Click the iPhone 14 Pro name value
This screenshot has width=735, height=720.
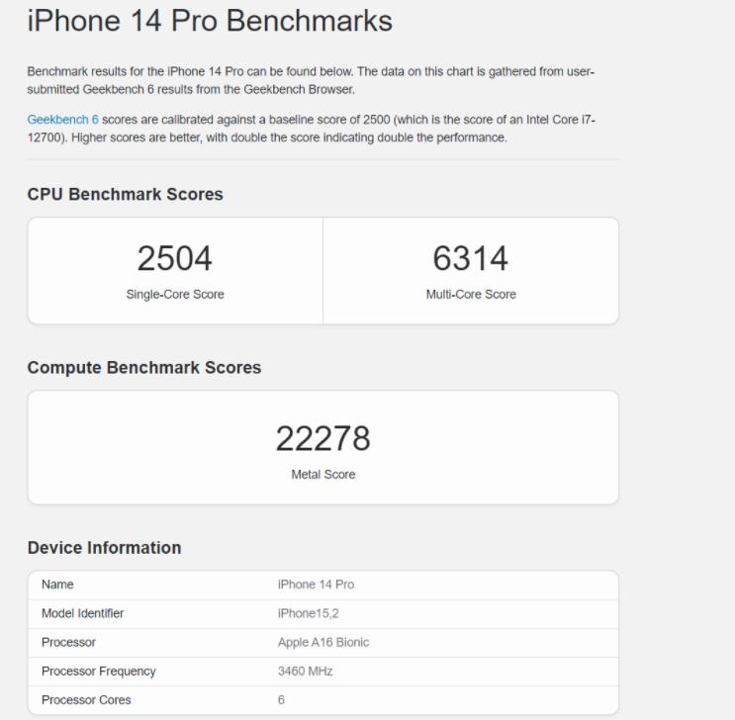point(316,585)
